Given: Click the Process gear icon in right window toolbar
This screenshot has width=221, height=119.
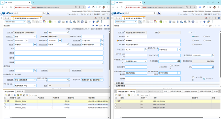Looking at the screenshot, I should [193, 22].
